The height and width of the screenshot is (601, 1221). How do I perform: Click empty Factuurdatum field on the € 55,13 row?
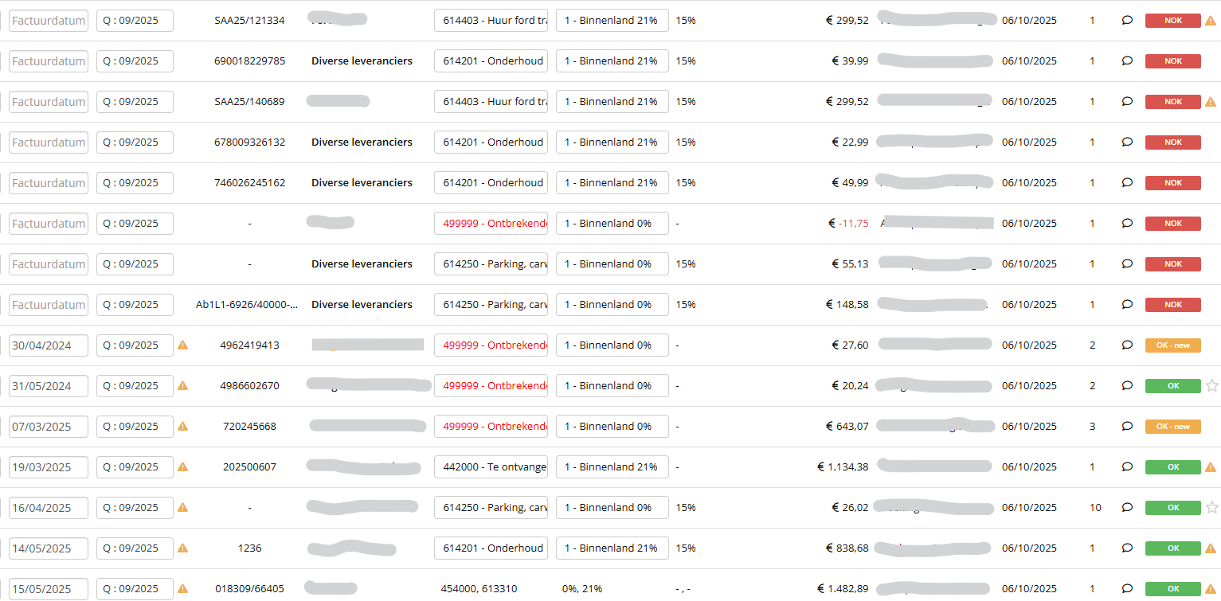(x=49, y=264)
